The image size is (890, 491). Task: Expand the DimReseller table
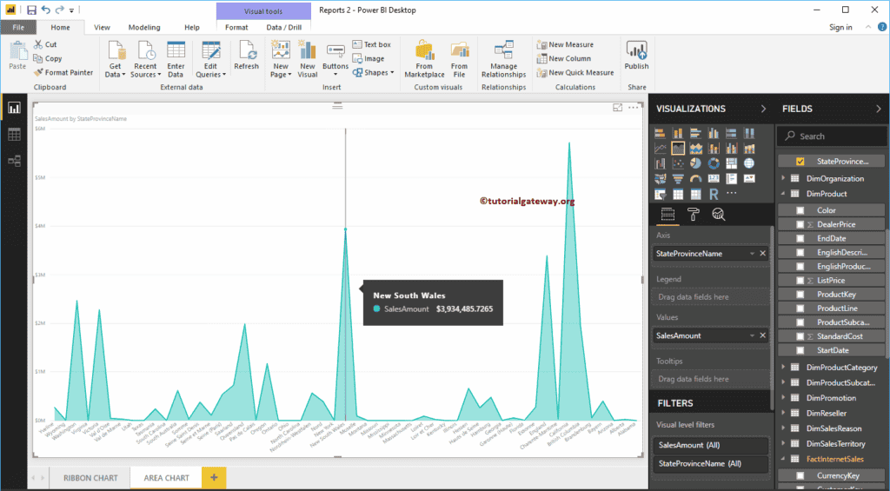click(783, 414)
